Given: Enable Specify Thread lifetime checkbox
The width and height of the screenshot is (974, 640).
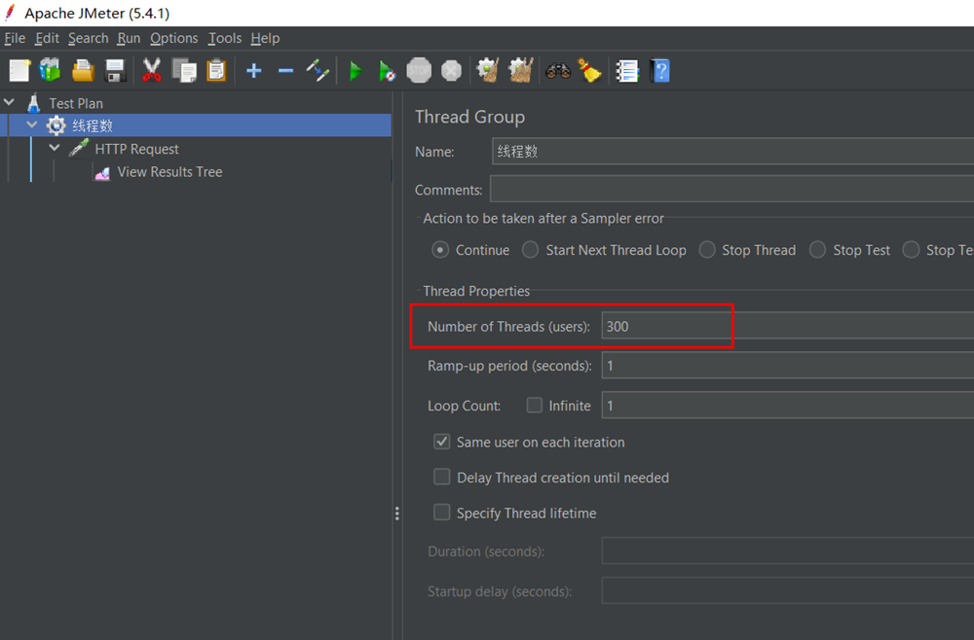Looking at the screenshot, I should pyautogui.click(x=442, y=513).
